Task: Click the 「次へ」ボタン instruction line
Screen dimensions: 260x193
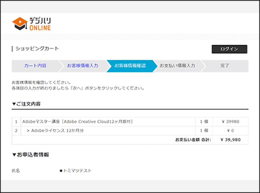Action: pyautogui.click(x=78, y=88)
